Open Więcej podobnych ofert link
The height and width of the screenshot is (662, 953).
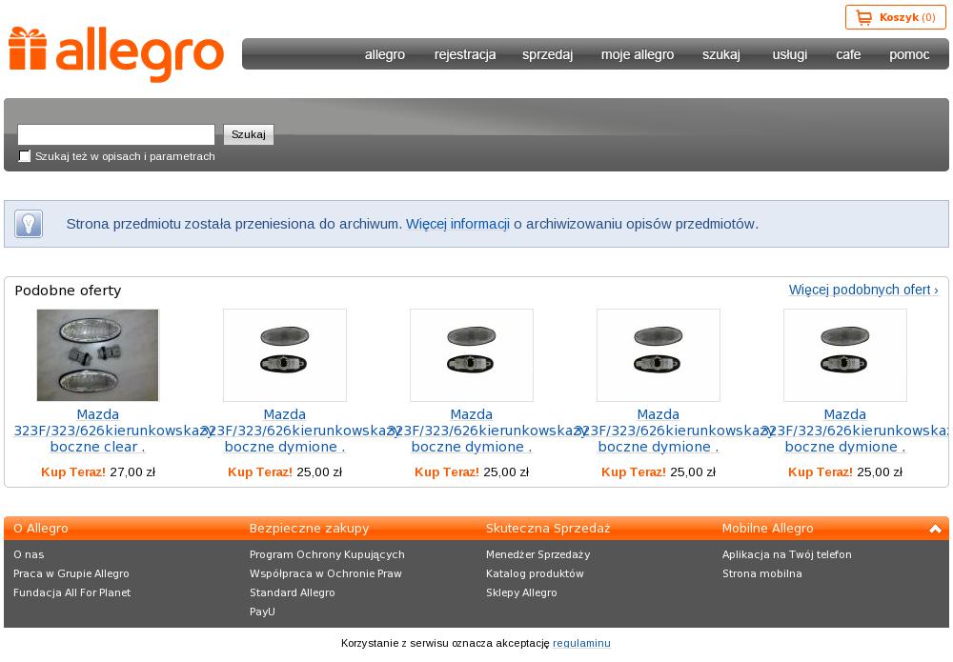pyautogui.click(x=863, y=290)
